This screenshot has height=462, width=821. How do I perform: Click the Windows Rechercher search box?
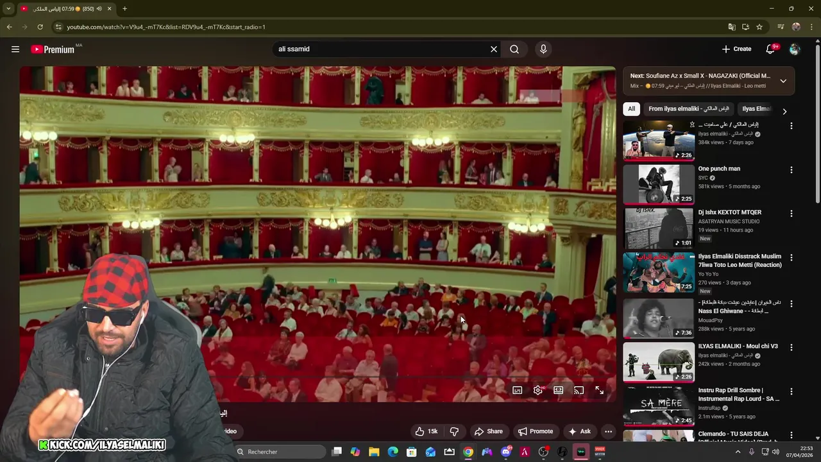point(280,452)
